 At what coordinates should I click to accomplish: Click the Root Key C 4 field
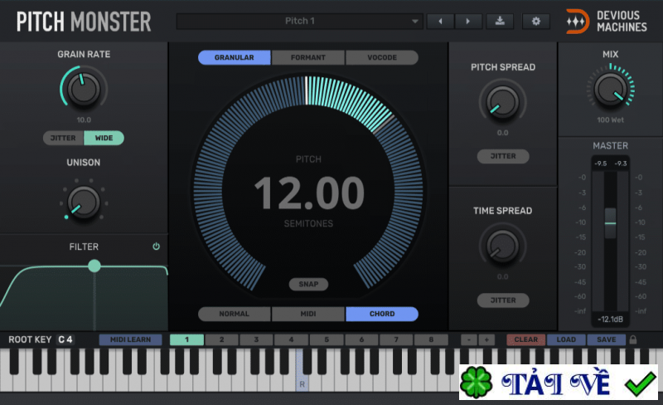[x=65, y=339]
